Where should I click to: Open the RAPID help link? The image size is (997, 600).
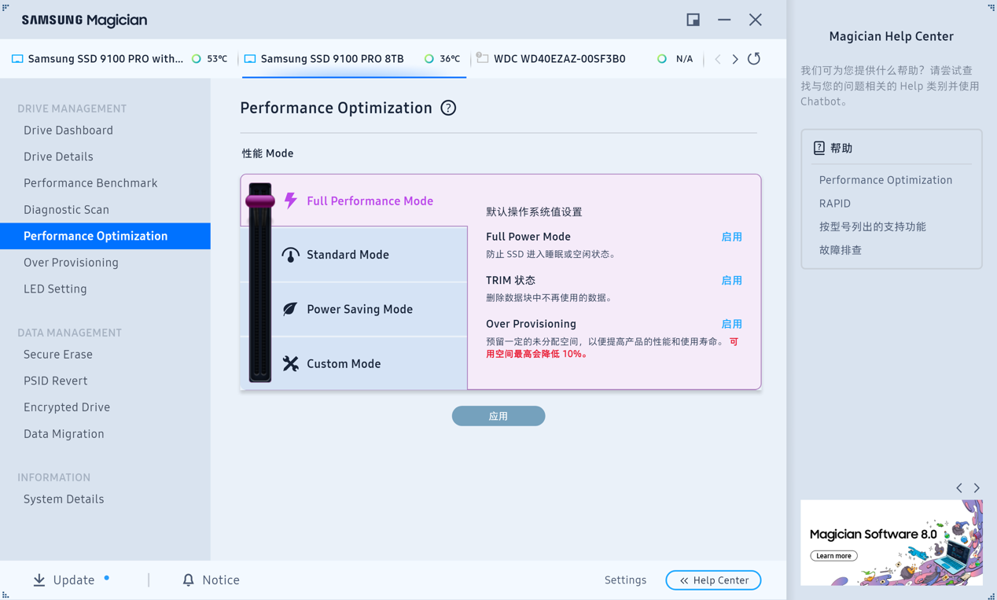834,203
